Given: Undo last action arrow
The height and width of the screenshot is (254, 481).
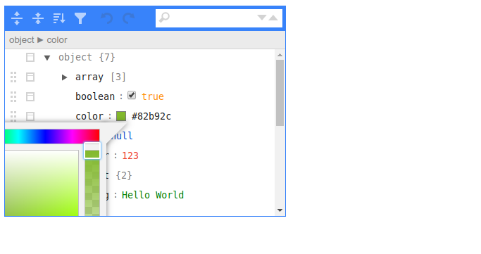Looking at the screenshot, I should [x=107, y=18].
